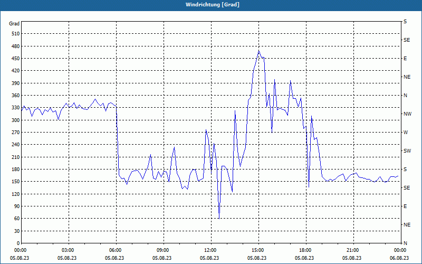Image resolution: width=422 pixels, height=264 pixels.
Task: Click the 390 value on left axis
Action: click(16, 83)
